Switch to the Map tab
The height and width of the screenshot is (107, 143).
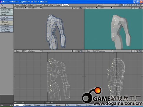click(52, 5)
